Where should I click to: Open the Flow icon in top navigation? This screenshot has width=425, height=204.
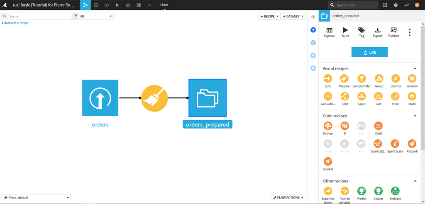[85, 5]
